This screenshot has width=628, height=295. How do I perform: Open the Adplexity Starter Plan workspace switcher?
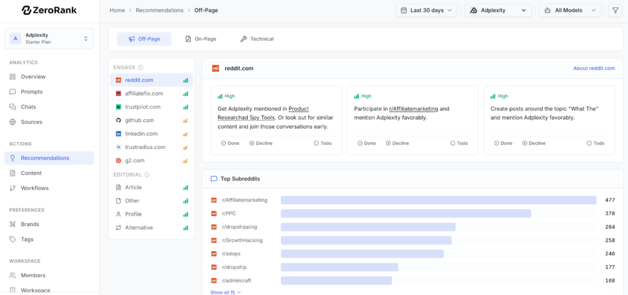[49, 39]
